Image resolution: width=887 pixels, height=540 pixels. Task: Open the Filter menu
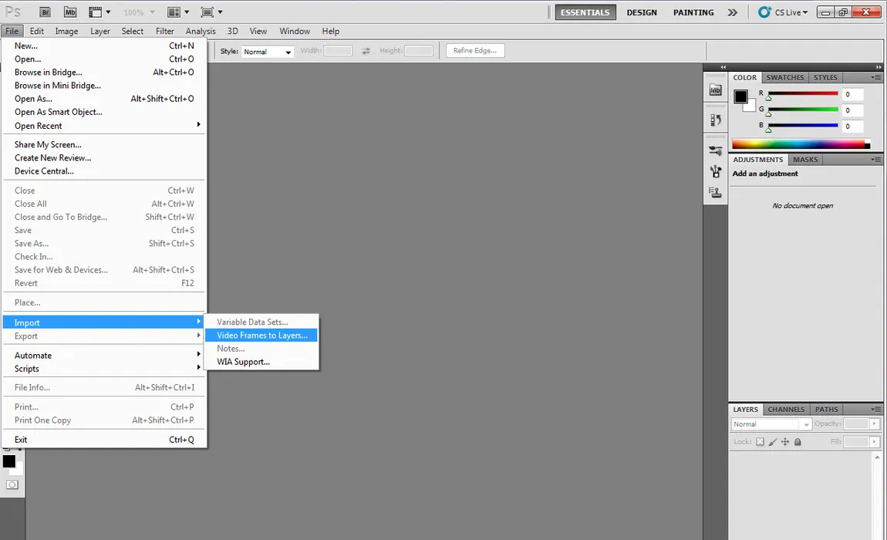(x=164, y=31)
